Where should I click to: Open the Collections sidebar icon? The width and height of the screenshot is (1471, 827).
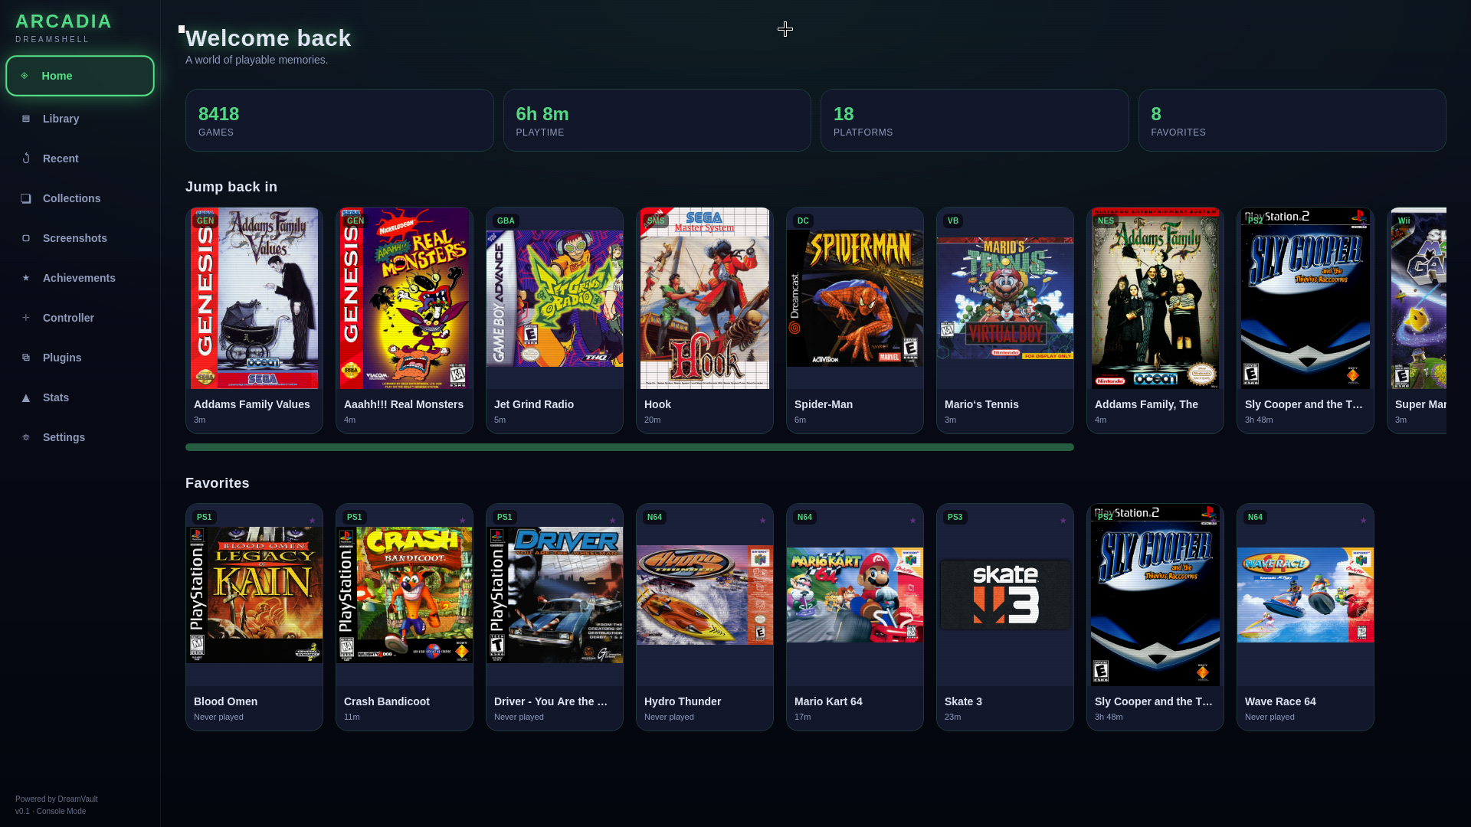tap(26, 198)
